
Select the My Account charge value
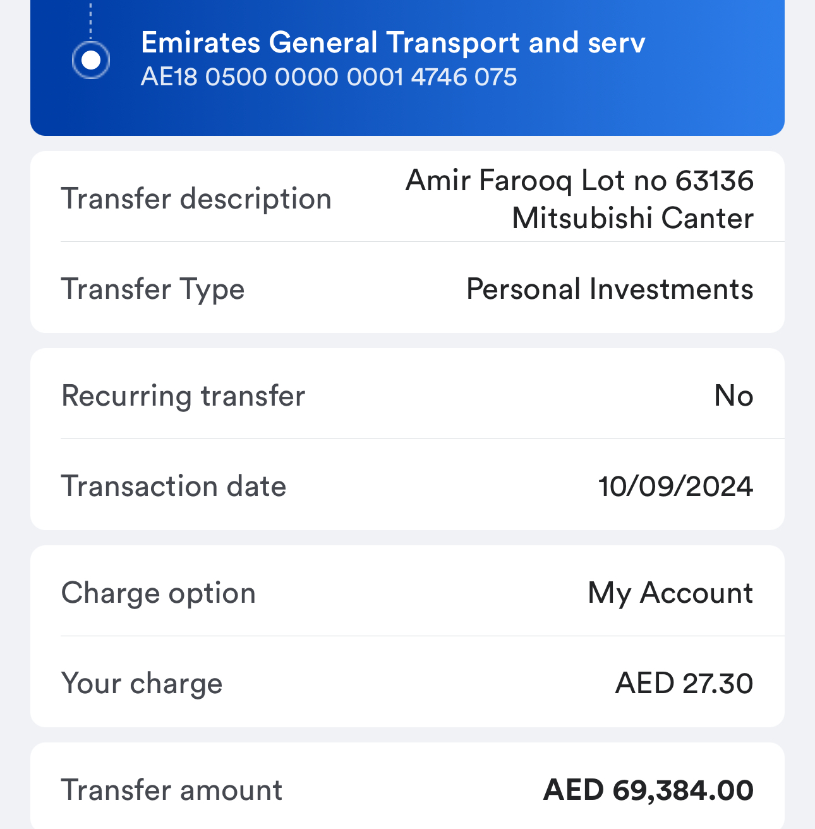pos(670,593)
